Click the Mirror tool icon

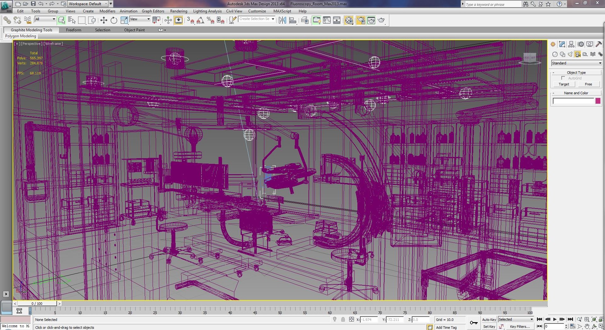point(282,20)
